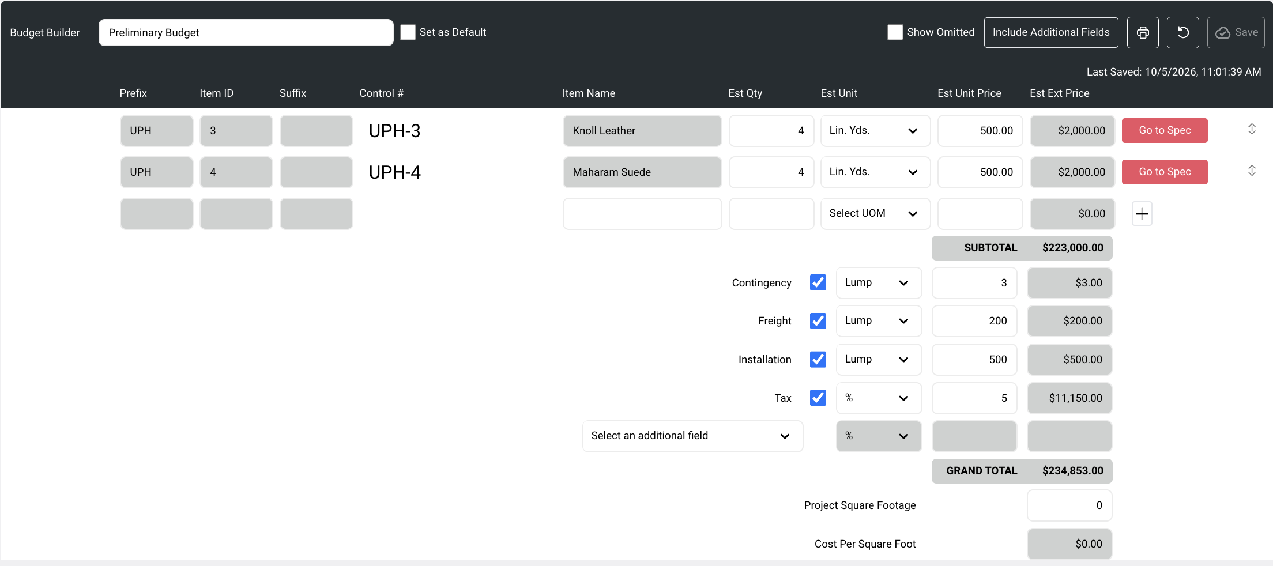Viewport: 1273px width, 566px height.
Task: Uncheck the Contingency checkbox
Action: coord(818,282)
